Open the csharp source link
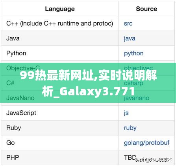 point(133,83)
